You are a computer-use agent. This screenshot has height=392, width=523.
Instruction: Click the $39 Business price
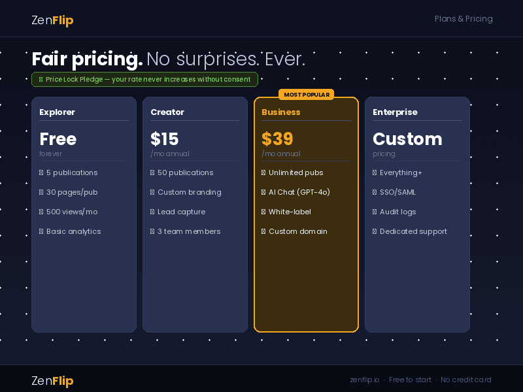point(277,139)
